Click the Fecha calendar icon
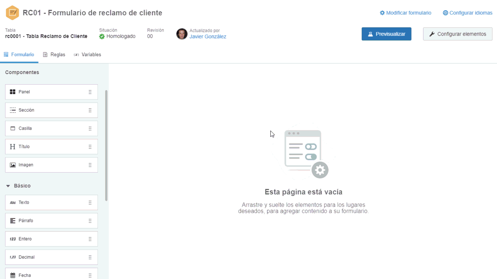The image size is (497, 279). tap(13, 275)
